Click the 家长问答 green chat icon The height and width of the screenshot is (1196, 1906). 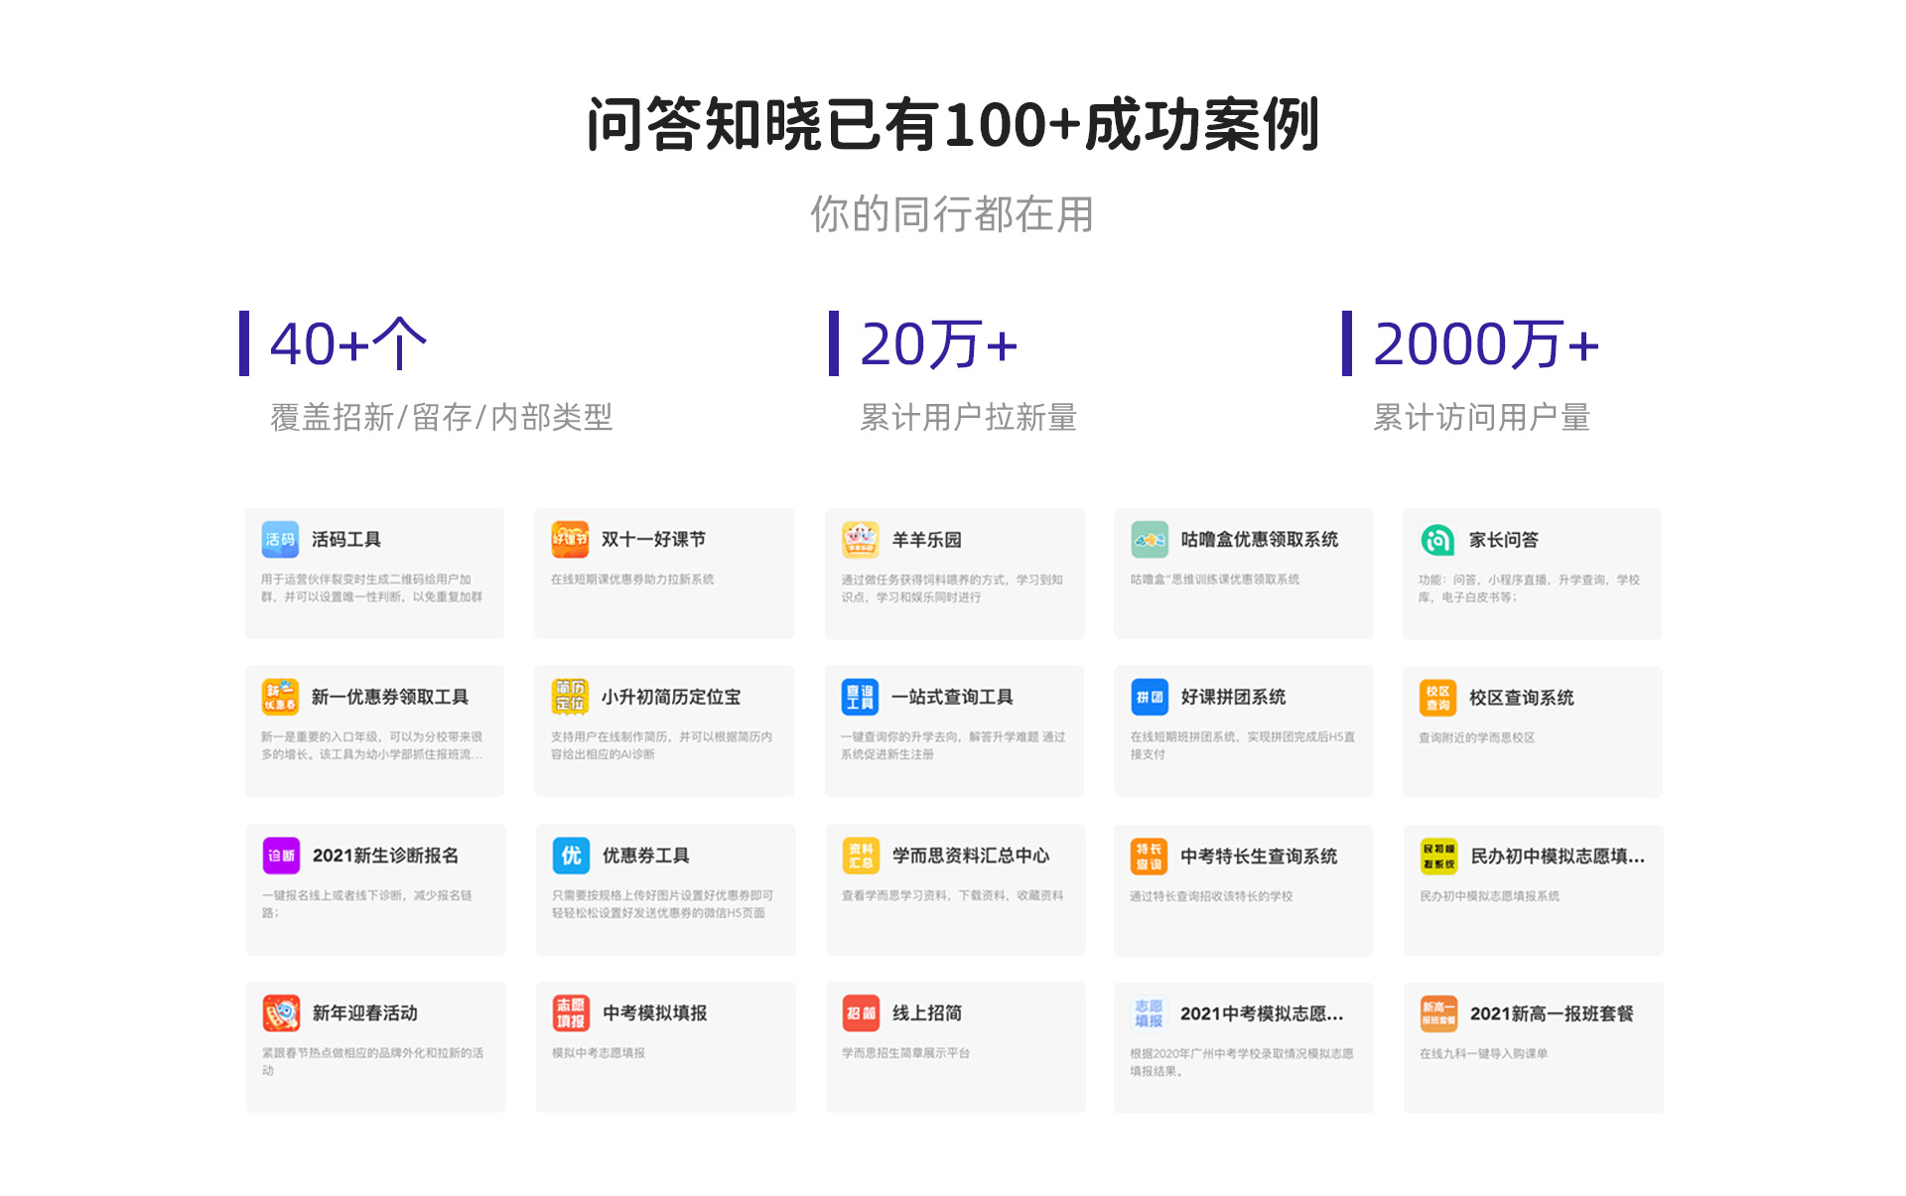point(1437,539)
